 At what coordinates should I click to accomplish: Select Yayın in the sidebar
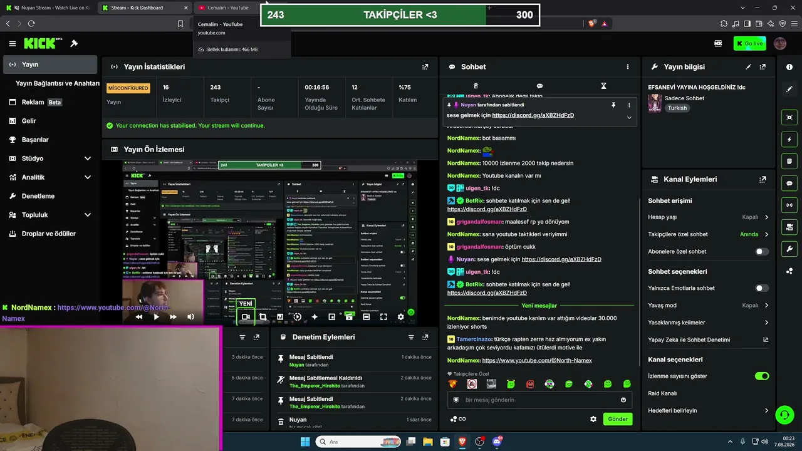50,65
